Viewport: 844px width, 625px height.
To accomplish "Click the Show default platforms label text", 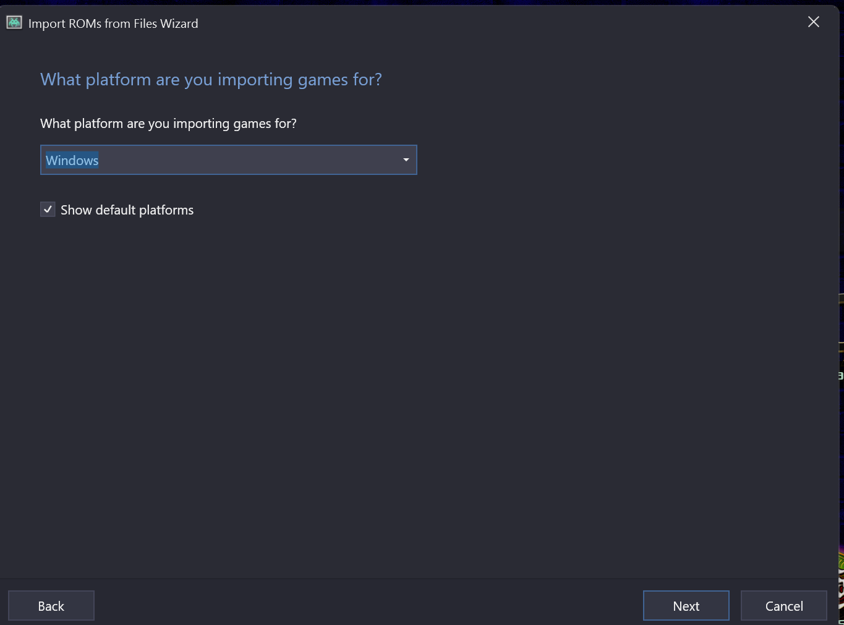I will coord(127,210).
